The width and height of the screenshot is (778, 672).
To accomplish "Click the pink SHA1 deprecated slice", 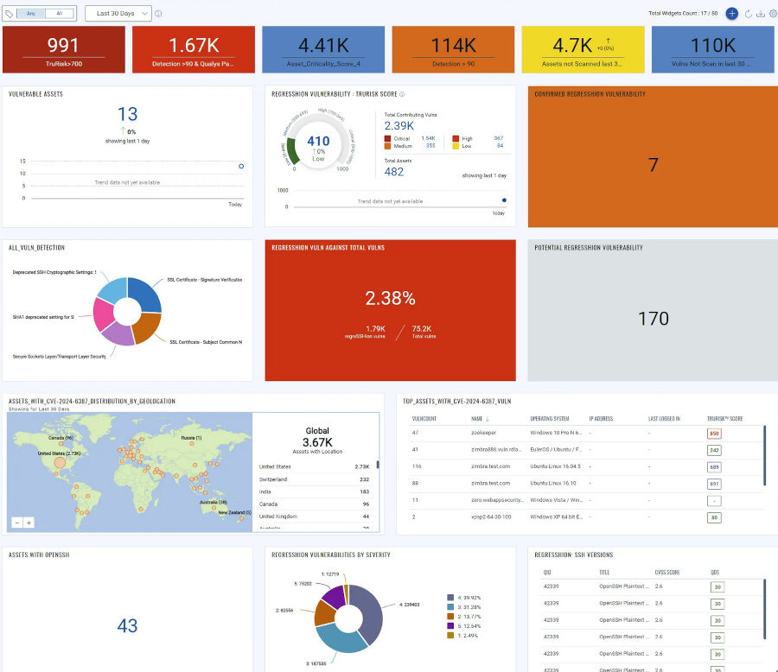I will coord(103,314).
